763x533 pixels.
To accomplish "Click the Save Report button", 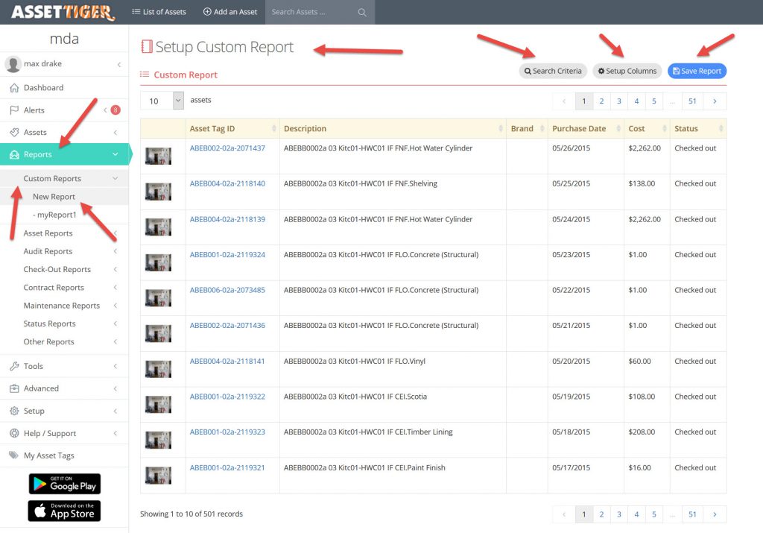I will click(x=697, y=71).
